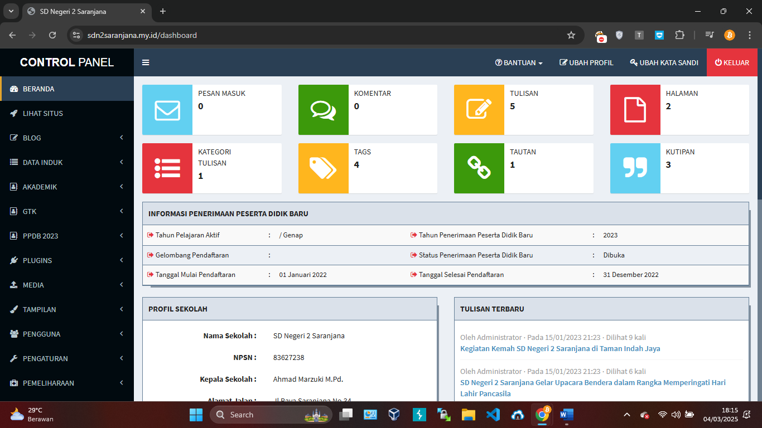Open VirtualBox from taskbar

click(394, 415)
